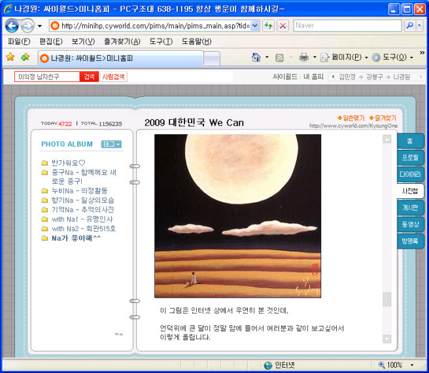Open the 'Na가 좋아해^^' album folder
429x373 pixels.
pos(76,238)
